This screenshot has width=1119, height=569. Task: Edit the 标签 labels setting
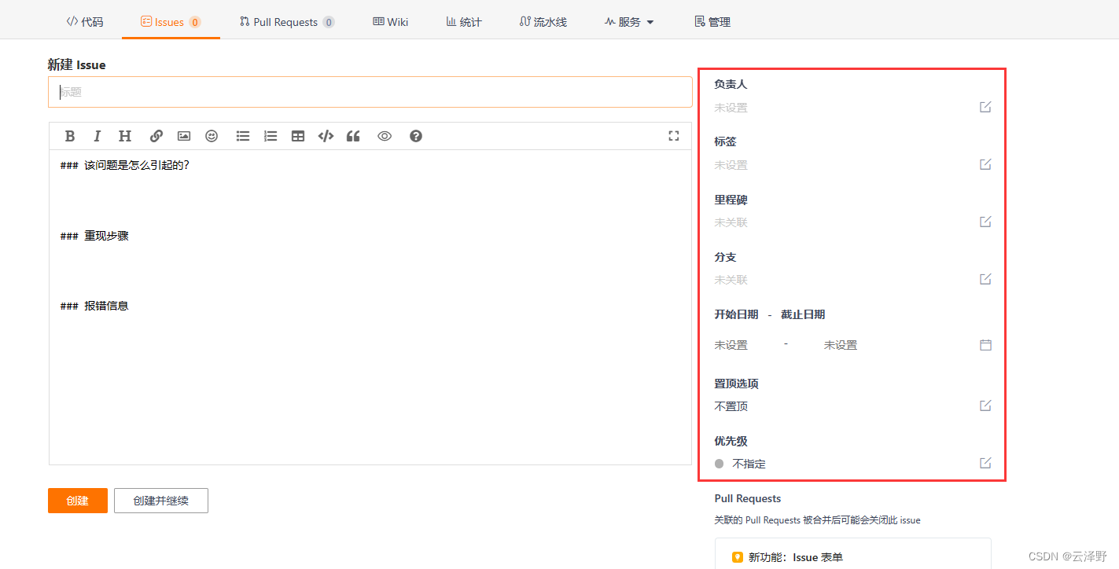click(985, 164)
